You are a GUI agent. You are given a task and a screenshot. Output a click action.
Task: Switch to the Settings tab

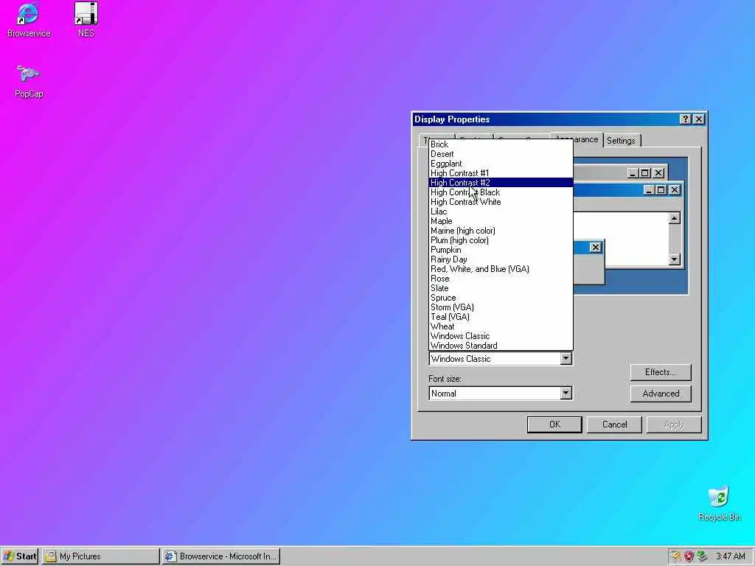[621, 141]
